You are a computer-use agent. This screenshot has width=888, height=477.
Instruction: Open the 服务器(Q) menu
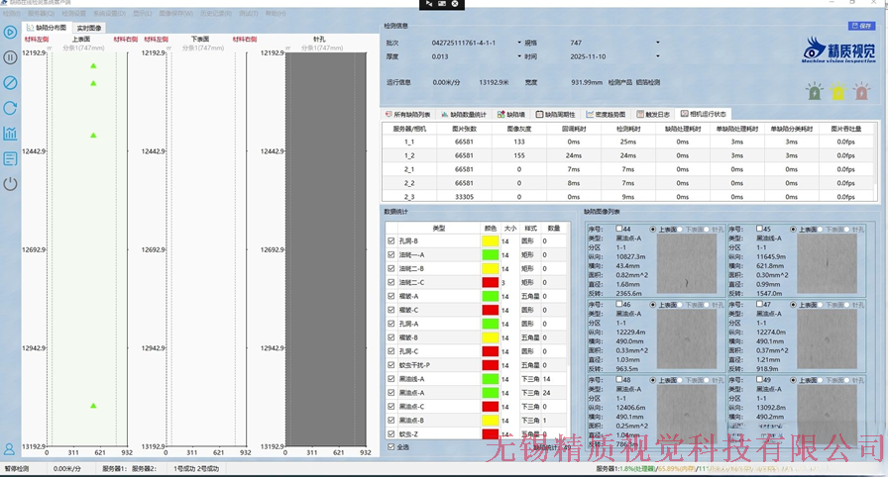[x=42, y=13]
